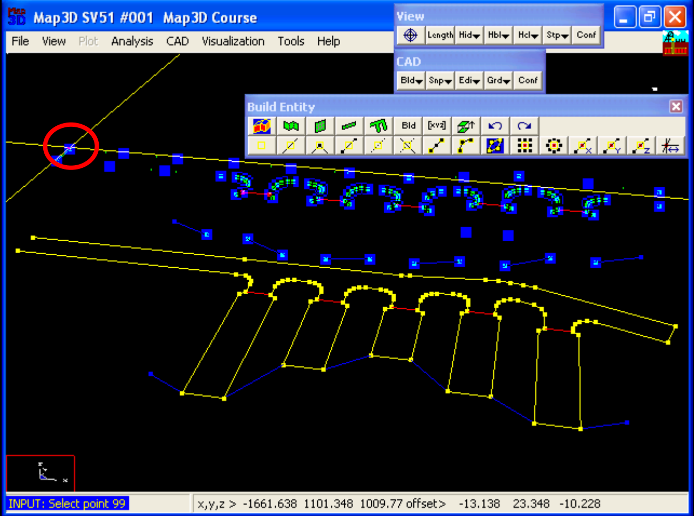Select the colored 3D block build icon
The width and height of the screenshot is (694, 516).
pos(262,126)
